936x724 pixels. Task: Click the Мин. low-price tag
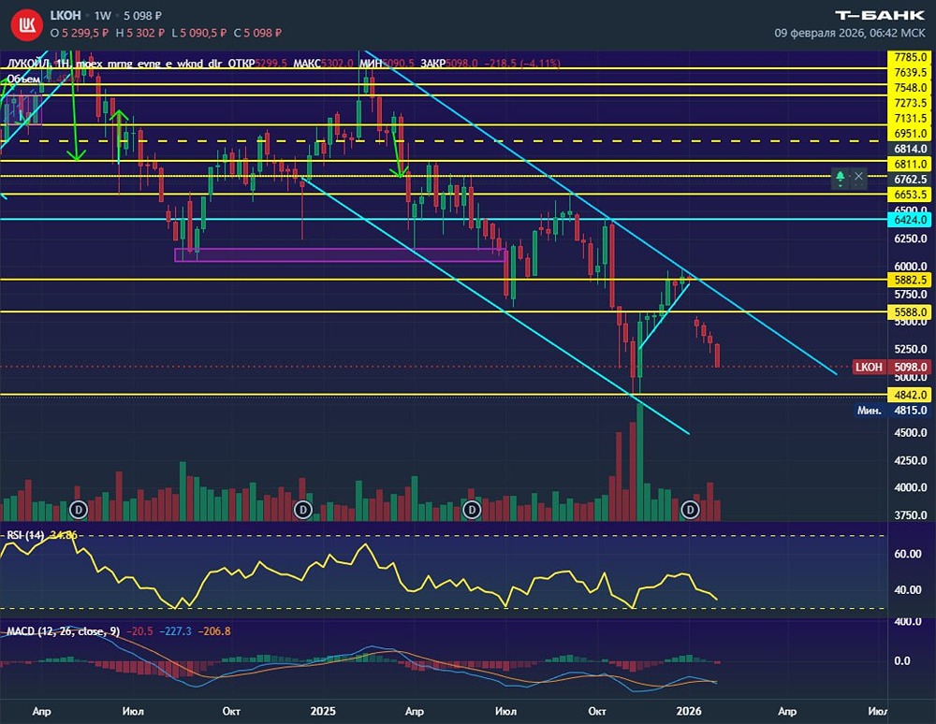(870, 411)
